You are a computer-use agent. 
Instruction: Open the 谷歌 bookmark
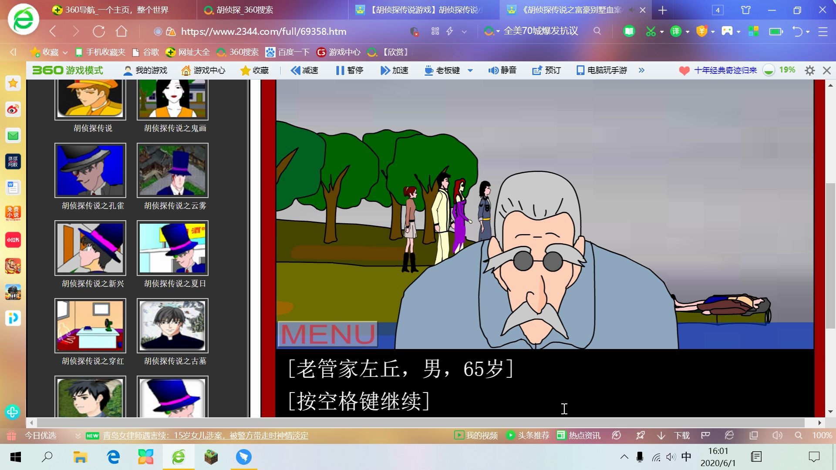pyautogui.click(x=146, y=52)
